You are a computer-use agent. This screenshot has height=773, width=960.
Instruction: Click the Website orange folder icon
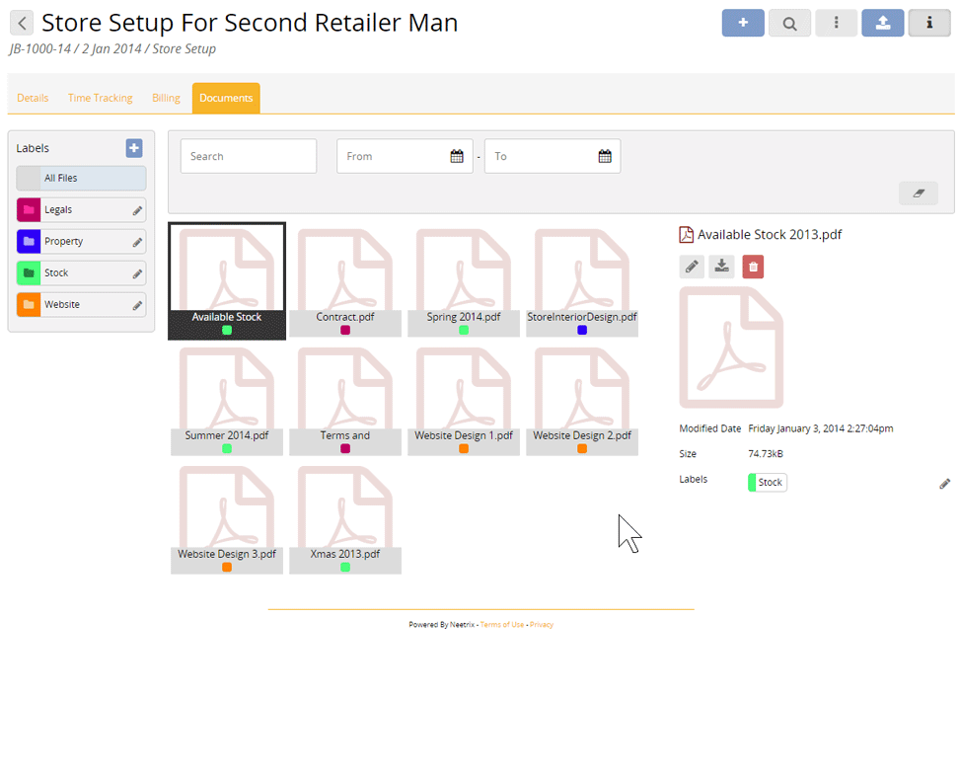coord(29,304)
